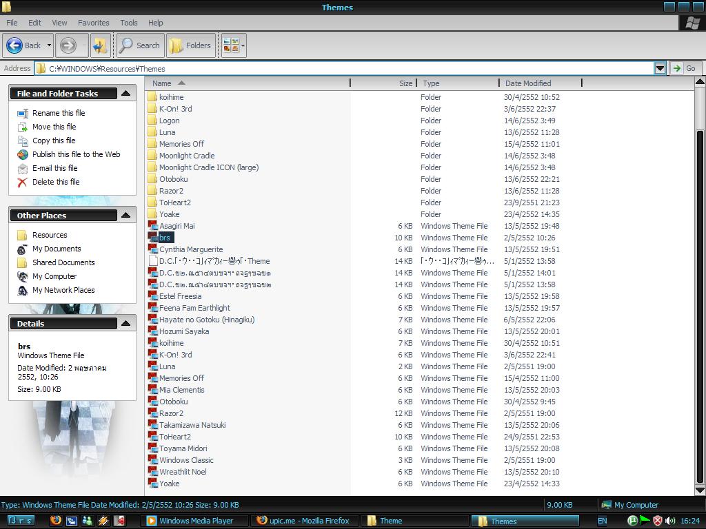The image size is (706, 529).
Task: Select Wreathlit Noel theme file icon
Action: (152, 471)
